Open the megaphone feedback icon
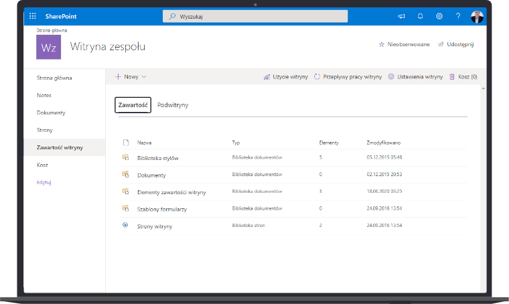This screenshot has width=509, height=304. pyautogui.click(x=401, y=16)
